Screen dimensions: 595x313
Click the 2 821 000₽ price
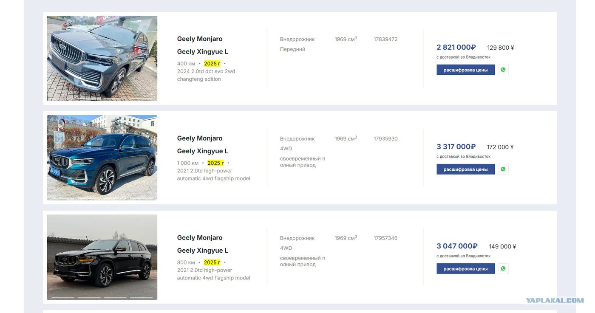pyautogui.click(x=456, y=47)
